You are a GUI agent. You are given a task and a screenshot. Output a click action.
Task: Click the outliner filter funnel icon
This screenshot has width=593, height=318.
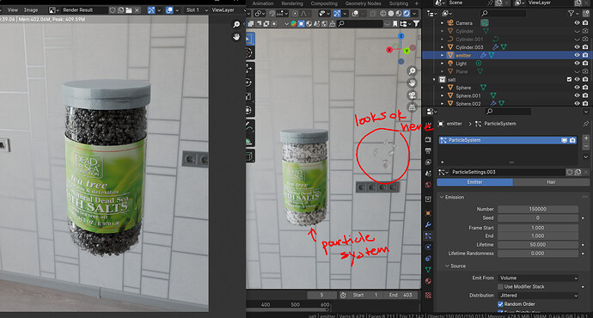[x=571, y=13]
